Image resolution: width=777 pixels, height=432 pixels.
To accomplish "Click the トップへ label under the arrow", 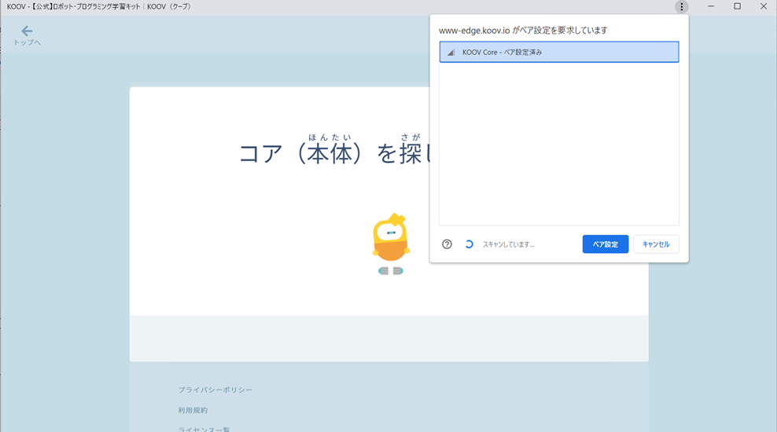I will [x=27, y=42].
